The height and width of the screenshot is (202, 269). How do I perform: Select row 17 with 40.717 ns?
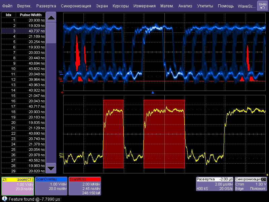click(23, 106)
